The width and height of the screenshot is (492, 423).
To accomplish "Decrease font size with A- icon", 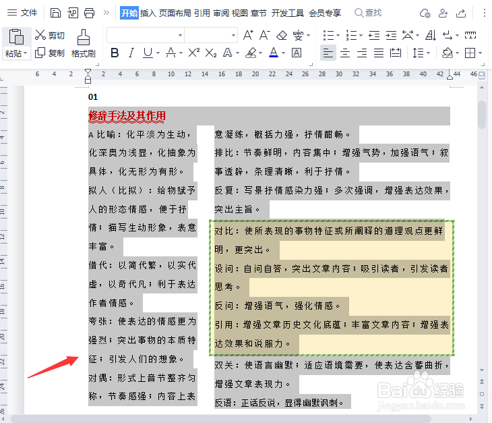I will pos(265,35).
